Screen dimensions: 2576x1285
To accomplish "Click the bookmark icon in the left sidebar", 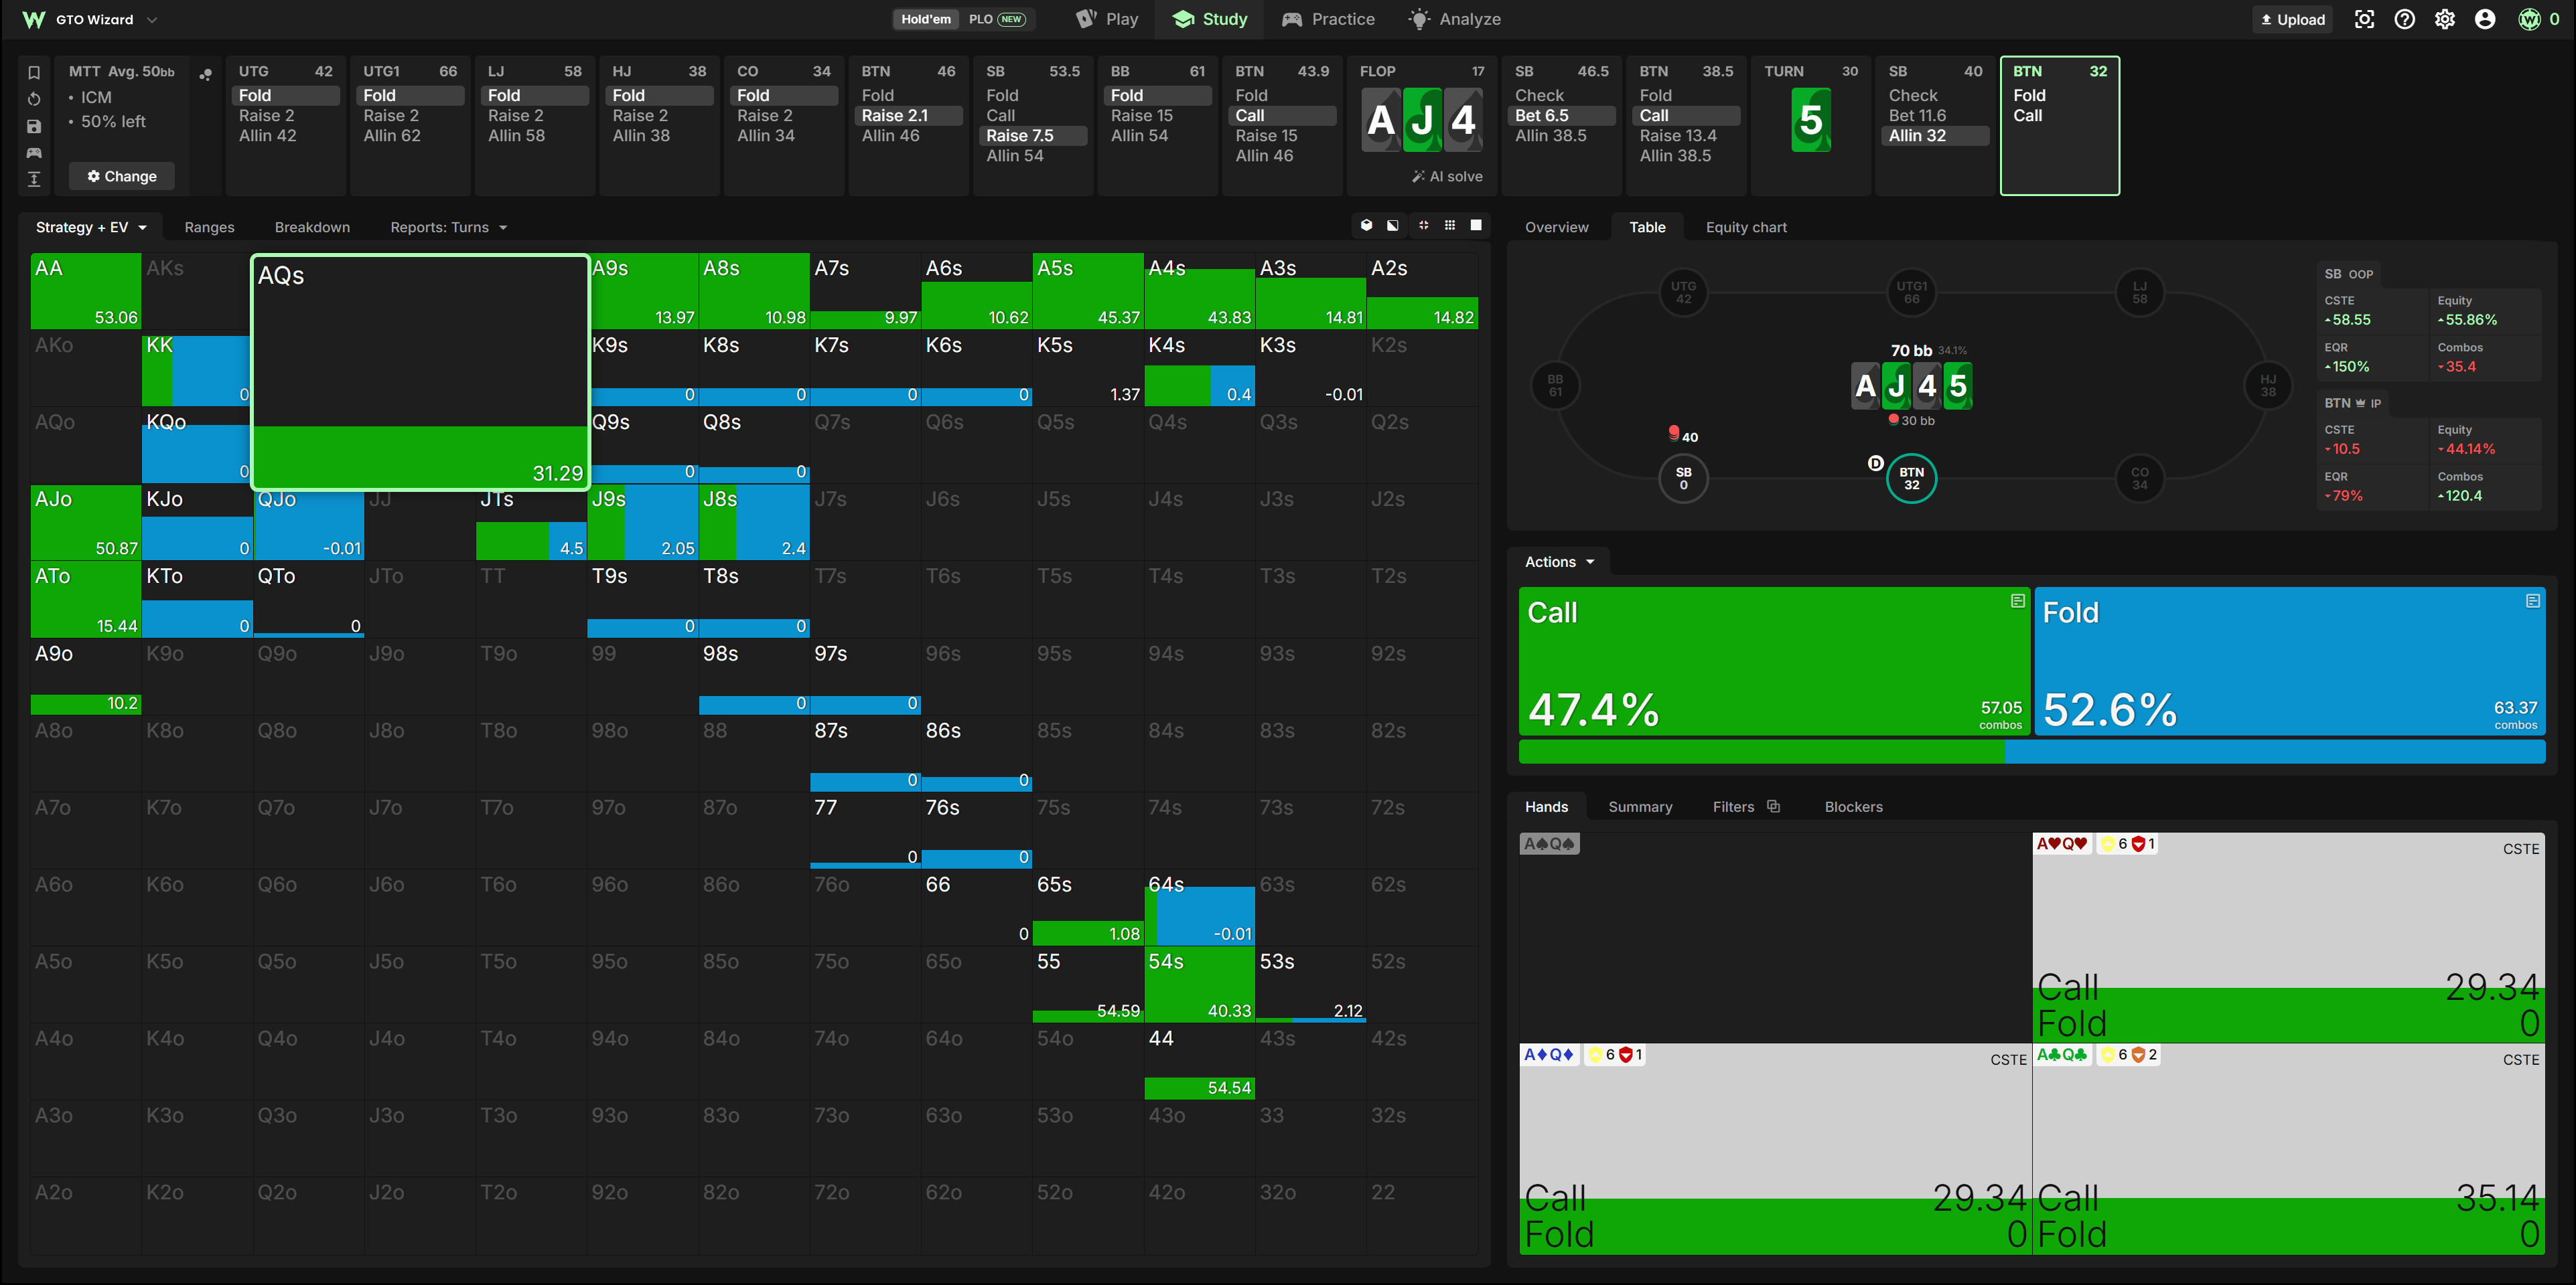I will [x=34, y=72].
